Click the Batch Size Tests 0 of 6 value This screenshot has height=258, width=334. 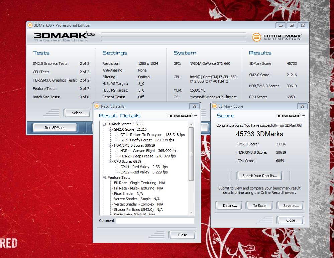pos(84,97)
